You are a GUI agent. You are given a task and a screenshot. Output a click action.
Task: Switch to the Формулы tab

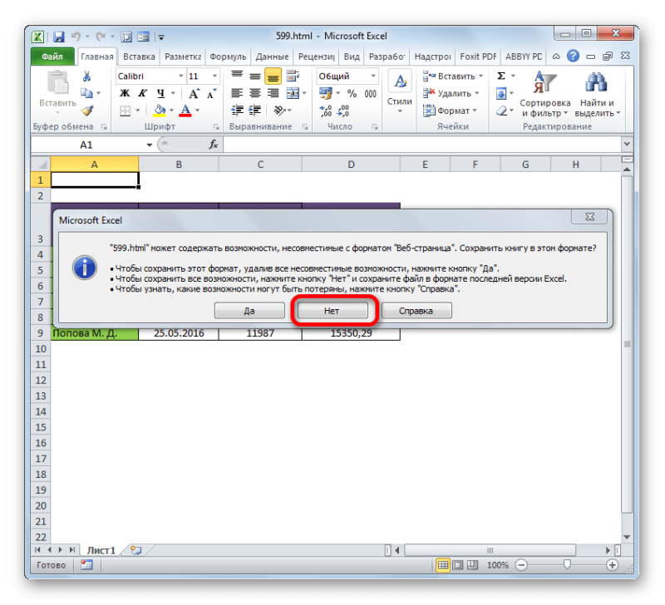(228, 57)
